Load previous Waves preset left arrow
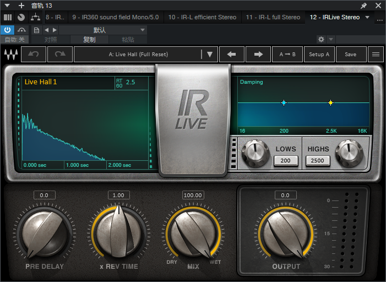This screenshot has height=282, width=386. click(x=231, y=54)
